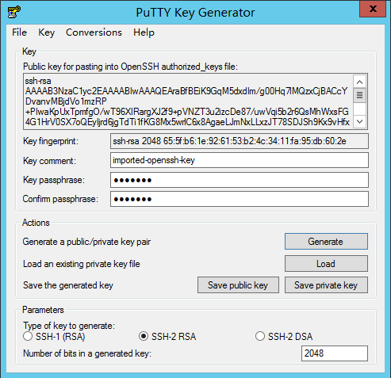The width and height of the screenshot is (391, 378).
Task: Click the Confirm passphrase field
Action: click(240, 199)
